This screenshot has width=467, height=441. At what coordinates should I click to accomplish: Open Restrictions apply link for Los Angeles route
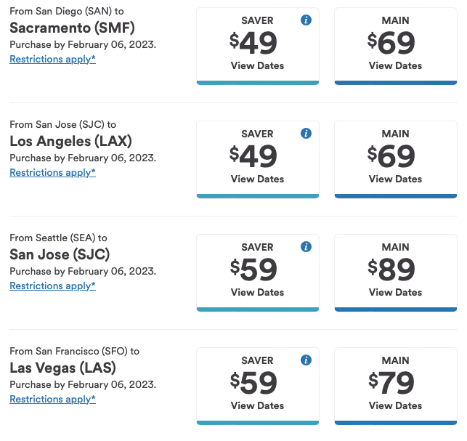(52, 172)
